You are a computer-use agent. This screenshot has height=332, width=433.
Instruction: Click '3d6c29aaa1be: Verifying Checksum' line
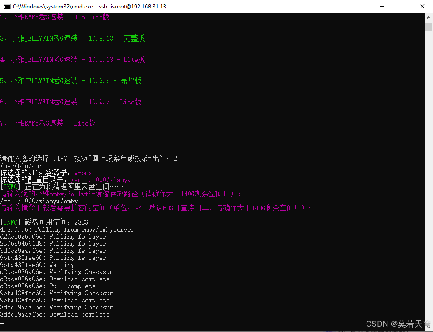(57, 307)
